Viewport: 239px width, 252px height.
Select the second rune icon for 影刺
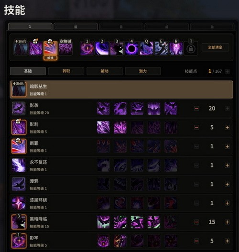coord(120,127)
